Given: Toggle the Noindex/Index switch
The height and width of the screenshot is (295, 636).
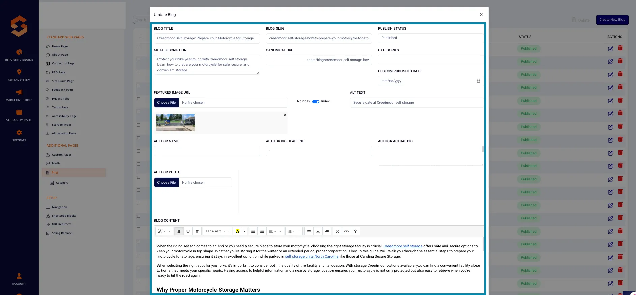Looking at the screenshot, I should click(x=316, y=101).
